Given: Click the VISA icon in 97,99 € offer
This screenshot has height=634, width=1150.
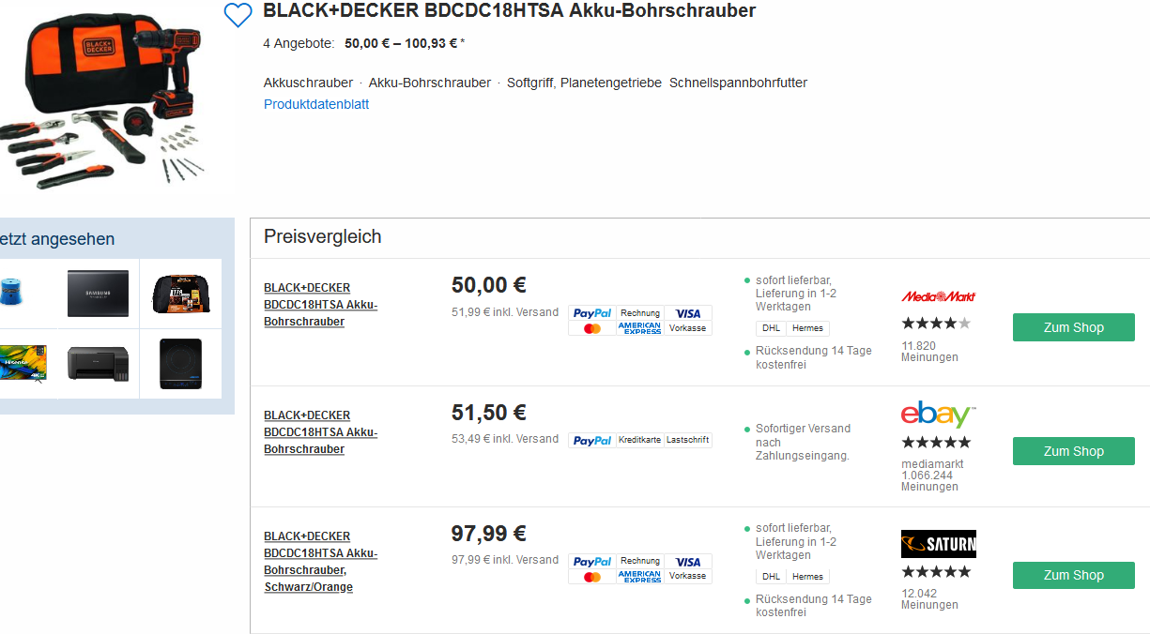Looking at the screenshot, I should click(688, 562).
